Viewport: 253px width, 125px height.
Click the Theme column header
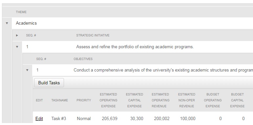[21, 12]
